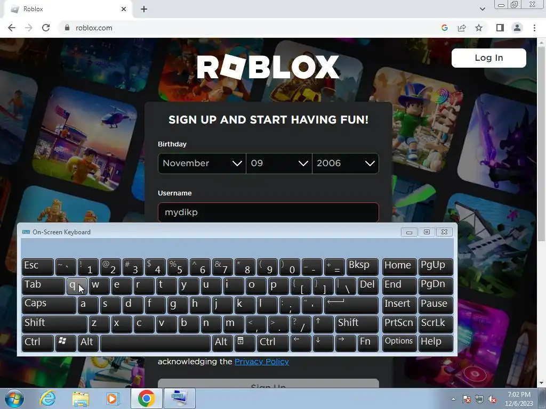Click the muted volume tray icon
The width and height of the screenshot is (546, 409).
(492, 399)
